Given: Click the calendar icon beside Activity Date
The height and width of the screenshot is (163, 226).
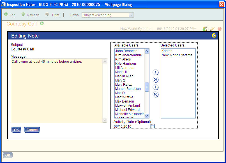Looking at the screenshot, I should coord(153,126).
